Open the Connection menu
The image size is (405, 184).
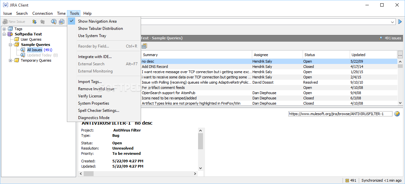(43, 13)
